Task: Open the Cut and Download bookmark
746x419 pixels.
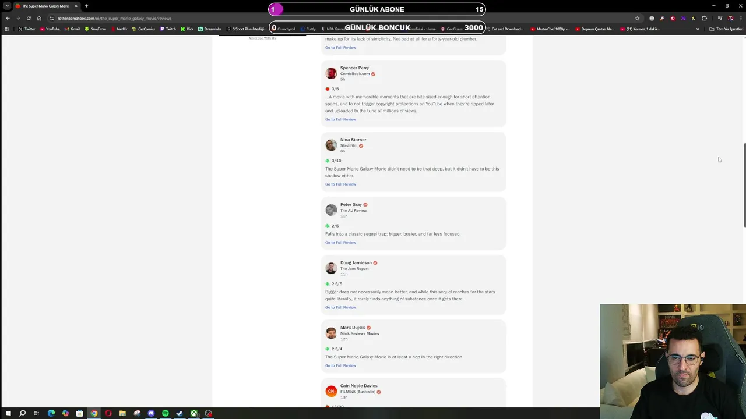Action: tap(504, 29)
